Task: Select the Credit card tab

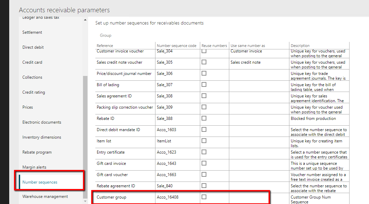Action: click(32, 62)
